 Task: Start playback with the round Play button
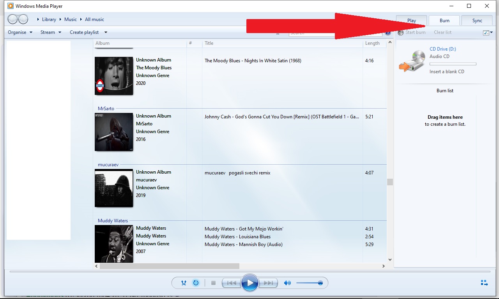pyautogui.click(x=250, y=283)
